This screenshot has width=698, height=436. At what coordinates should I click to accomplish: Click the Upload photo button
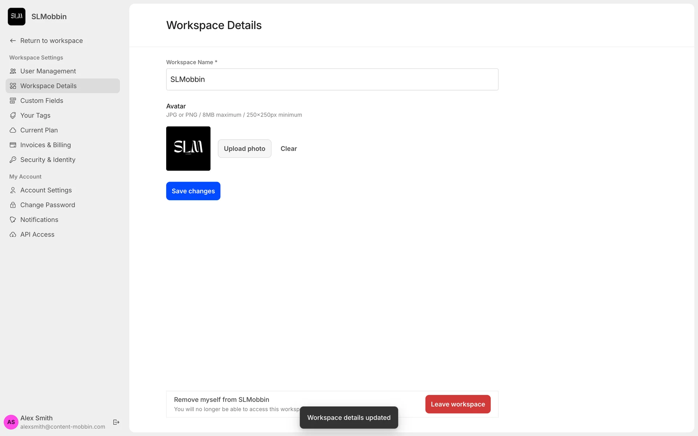tap(244, 149)
